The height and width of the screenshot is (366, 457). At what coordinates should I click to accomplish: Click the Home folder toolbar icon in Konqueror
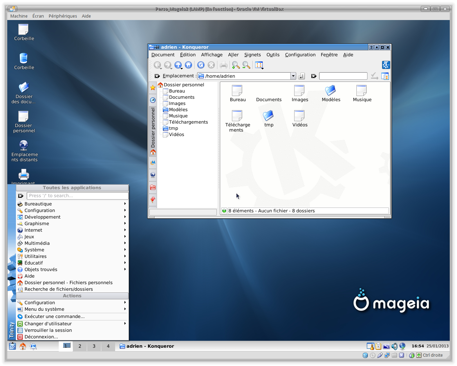point(188,65)
